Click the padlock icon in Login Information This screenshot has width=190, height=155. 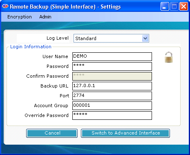click(x=169, y=57)
